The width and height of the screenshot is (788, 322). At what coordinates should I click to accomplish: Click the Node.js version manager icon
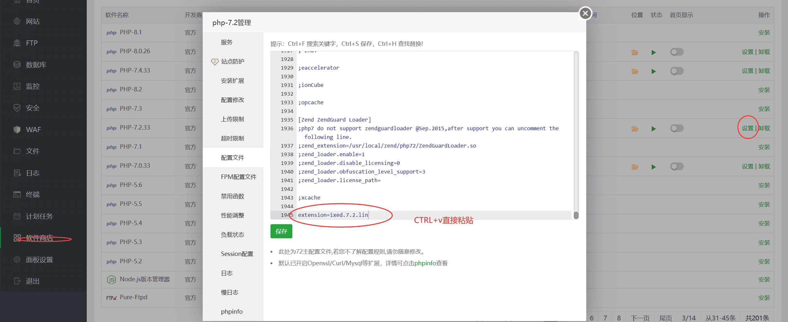point(111,280)
